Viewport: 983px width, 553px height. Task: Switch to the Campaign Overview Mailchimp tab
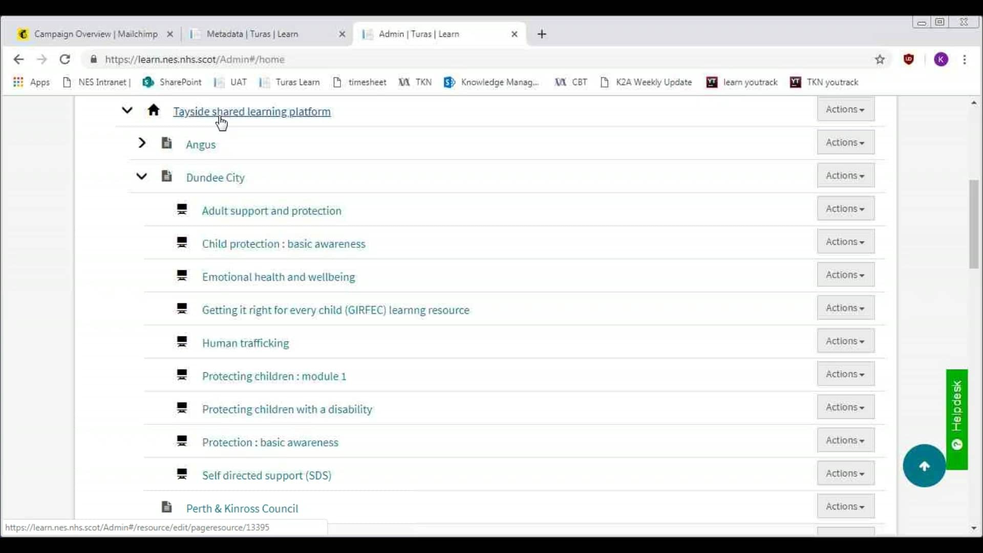[x=95, y=34]
